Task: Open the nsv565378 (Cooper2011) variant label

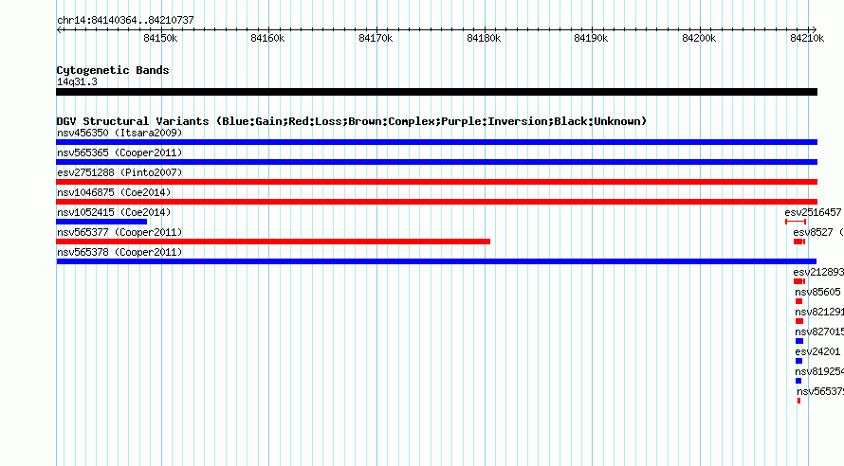Action: 119,252
